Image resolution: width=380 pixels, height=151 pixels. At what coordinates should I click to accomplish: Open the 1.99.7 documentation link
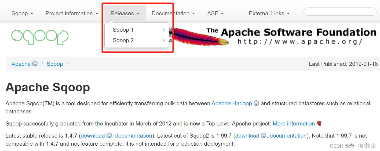(288, 136)
